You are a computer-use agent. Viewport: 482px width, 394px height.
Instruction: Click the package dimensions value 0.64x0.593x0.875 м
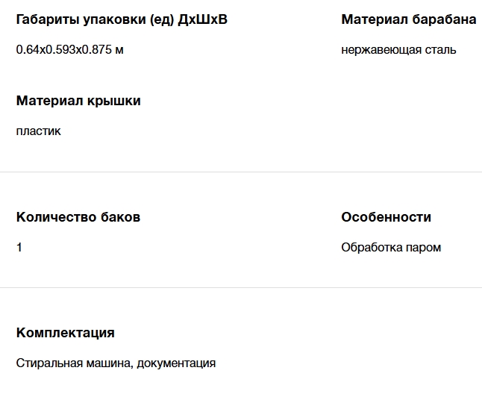(69, 50)
